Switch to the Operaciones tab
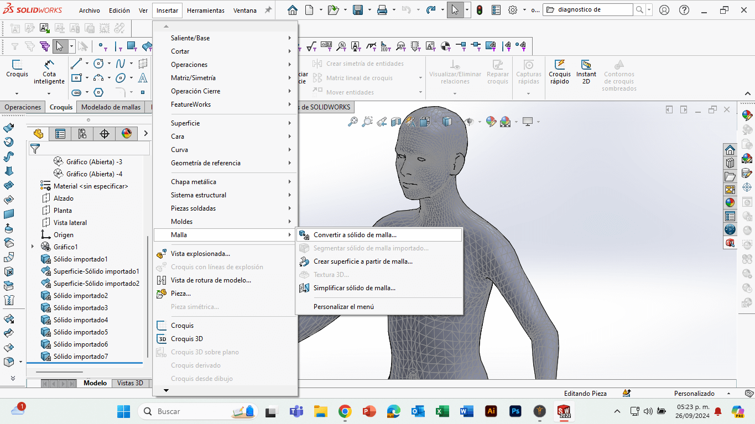Screen dimensions: 755x424 [23, 107]
